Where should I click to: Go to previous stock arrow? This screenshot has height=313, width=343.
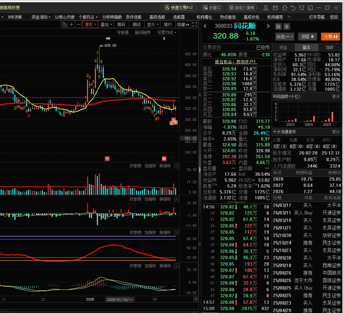[x=205, y=26]
